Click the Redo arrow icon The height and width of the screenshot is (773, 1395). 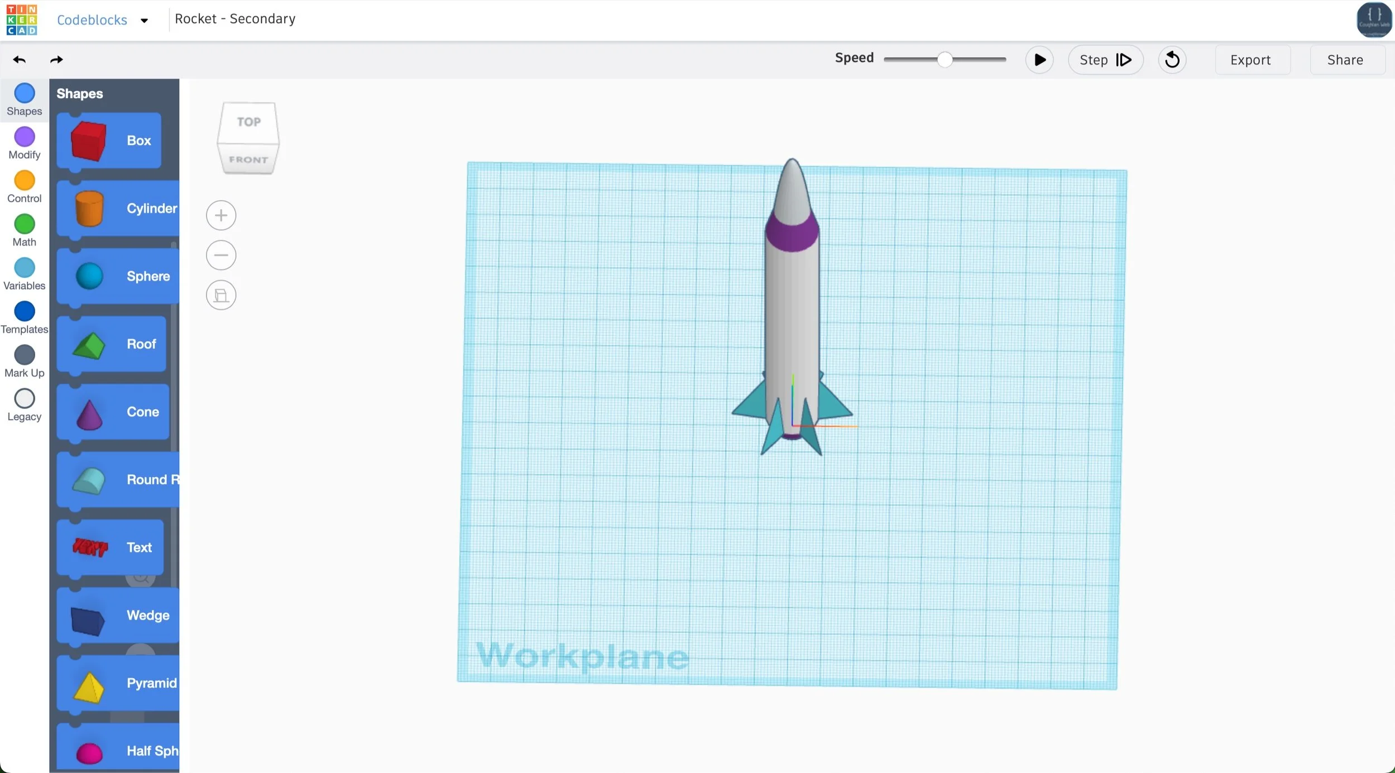point(56,60)
